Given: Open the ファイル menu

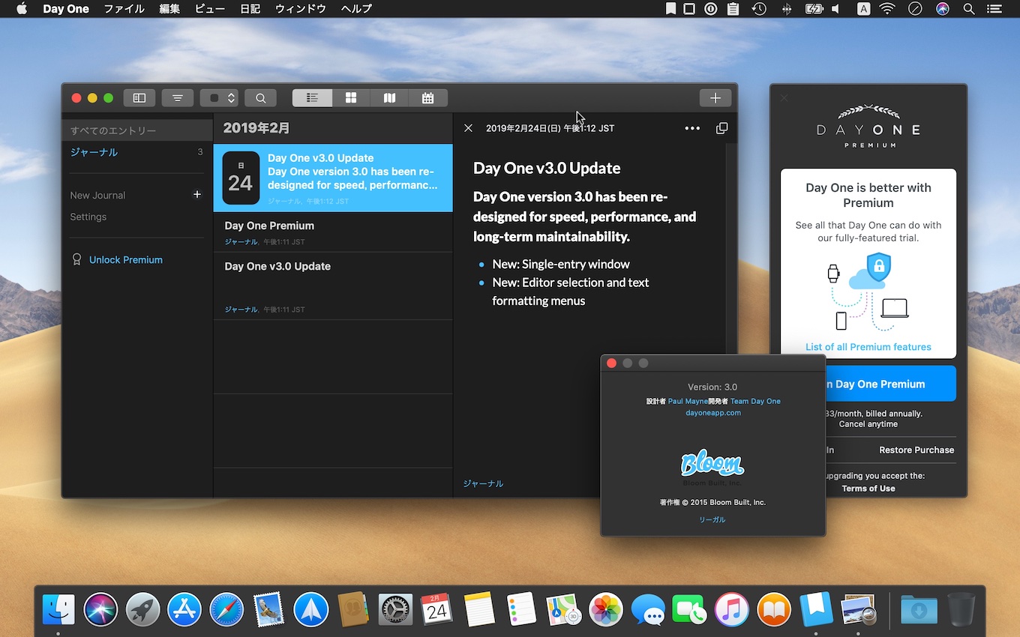Looking at the screenshot, I should click(x=124, y=9).
